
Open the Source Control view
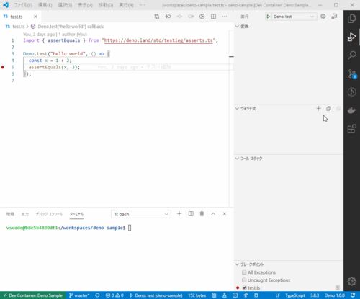(351, 73)
